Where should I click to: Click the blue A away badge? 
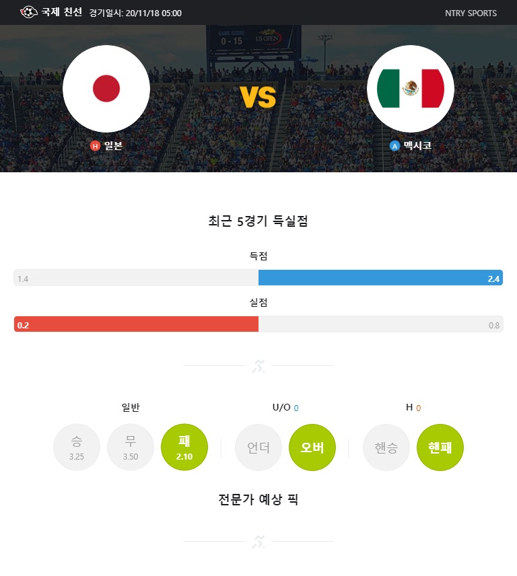tap(394, 146)
